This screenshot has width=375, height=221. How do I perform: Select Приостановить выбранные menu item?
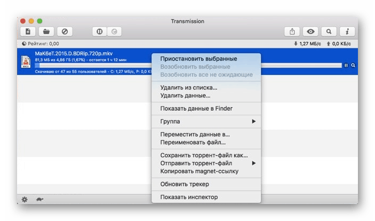coord(206,59)
